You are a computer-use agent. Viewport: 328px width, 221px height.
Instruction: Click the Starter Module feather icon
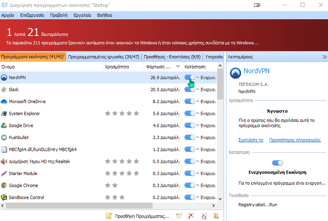(4, 174)
